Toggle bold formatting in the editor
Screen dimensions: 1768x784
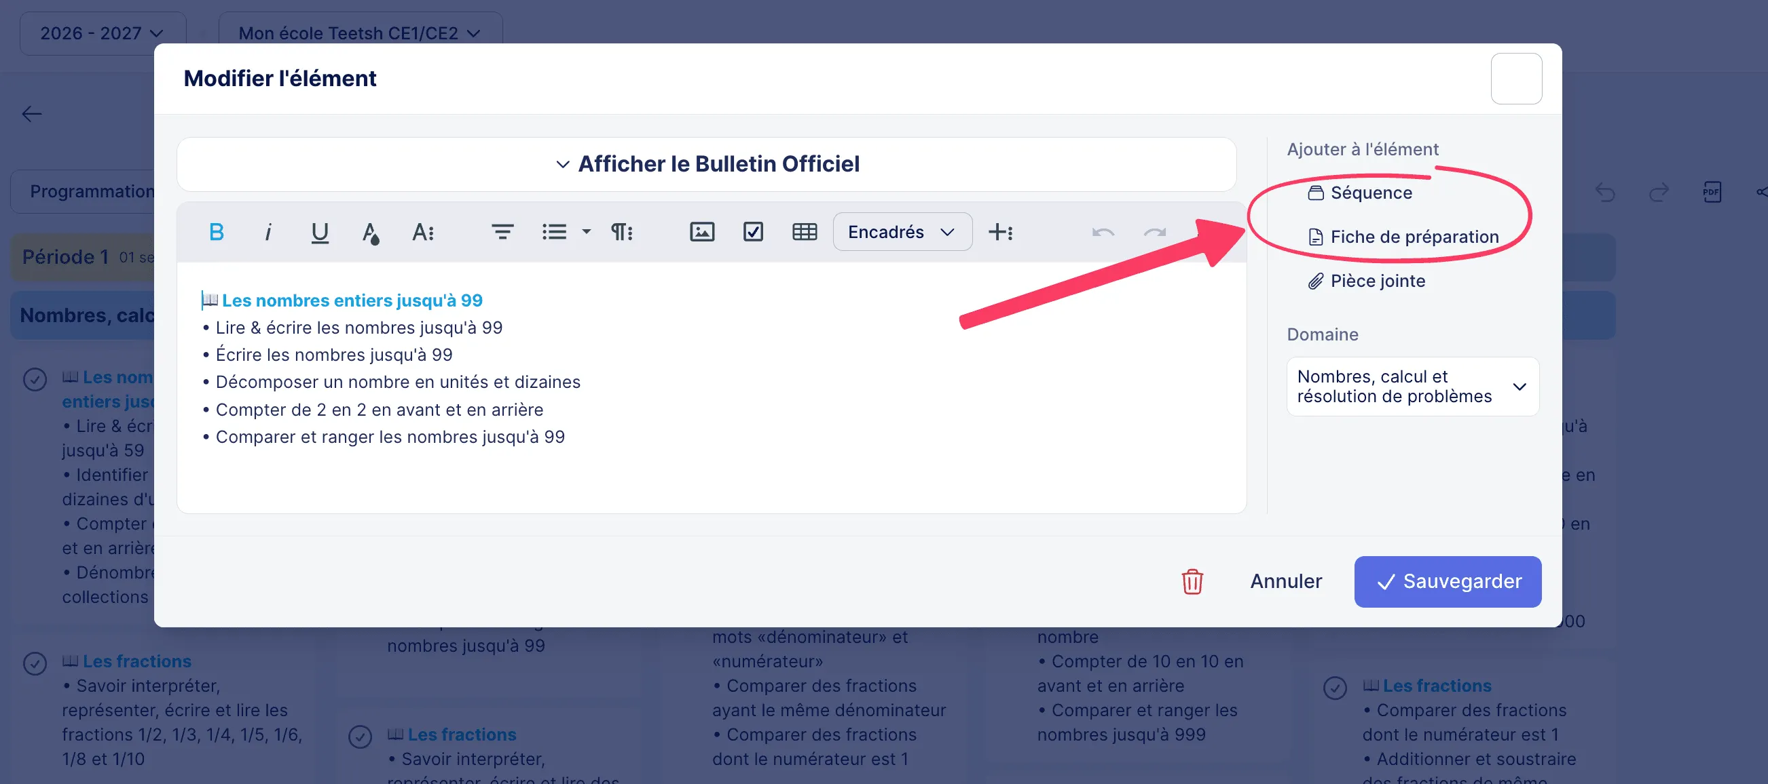coord(216,233)
